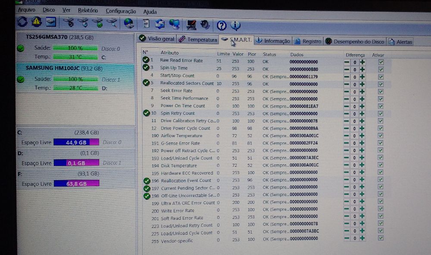Click minus Diferença button for G-Sense Error Rate
The image size is (431, 255).
pyautogui.click(x=347, y=143)
